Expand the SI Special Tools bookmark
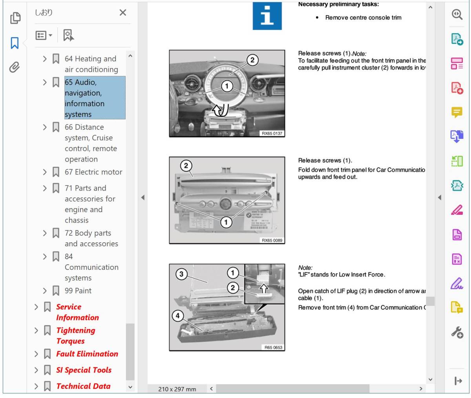 pyautogui.click(x=36, y=370)
